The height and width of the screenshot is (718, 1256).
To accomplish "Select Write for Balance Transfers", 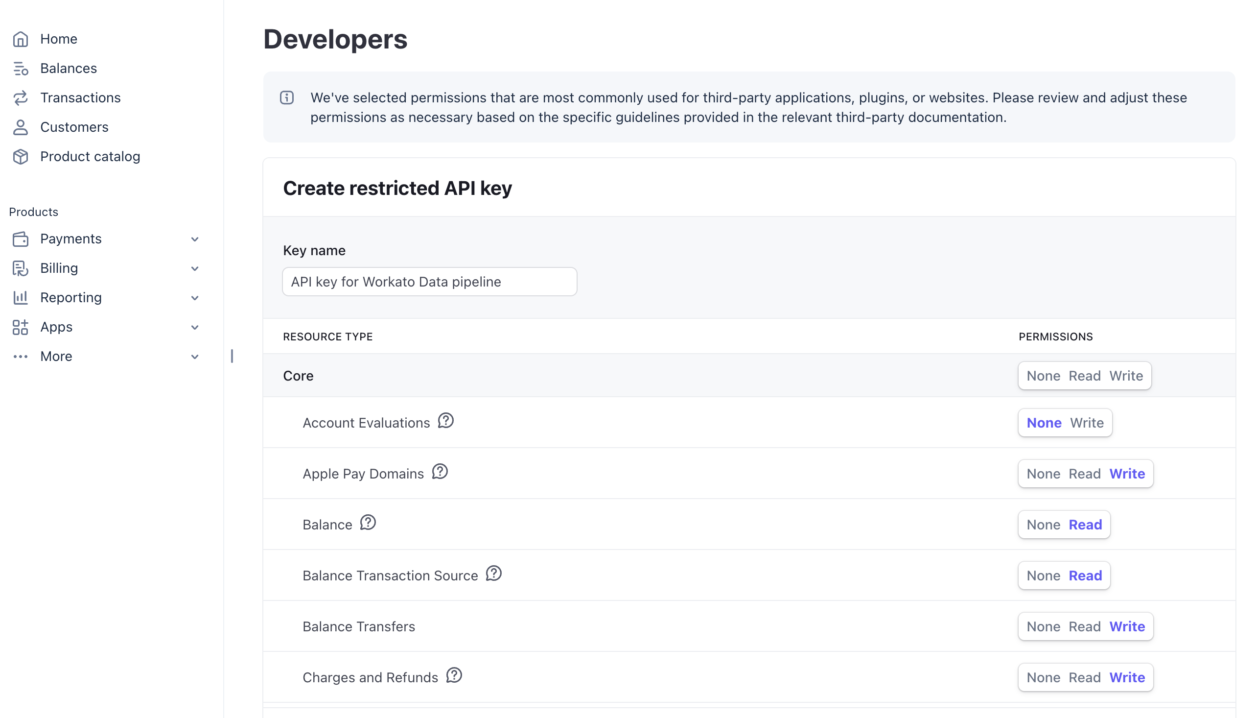I will coord(1127,626).
